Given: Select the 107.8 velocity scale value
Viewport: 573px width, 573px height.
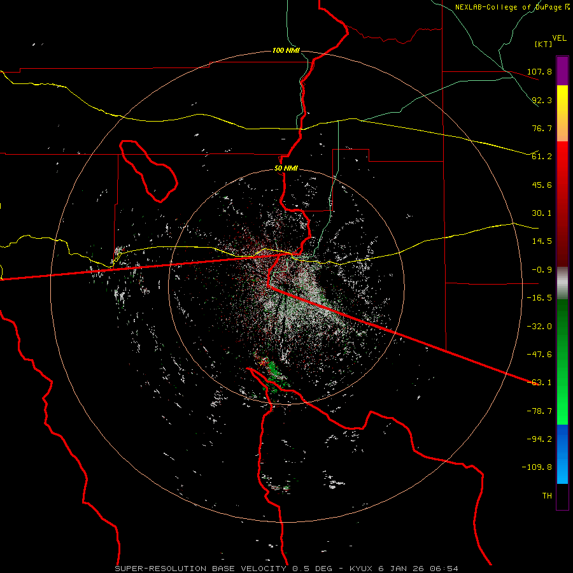Looking at the screenshot, I should pyautogui.click(x=539, y=71).
